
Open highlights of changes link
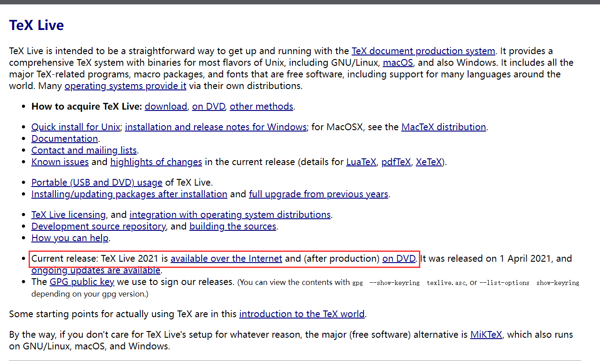coord(156,162)
